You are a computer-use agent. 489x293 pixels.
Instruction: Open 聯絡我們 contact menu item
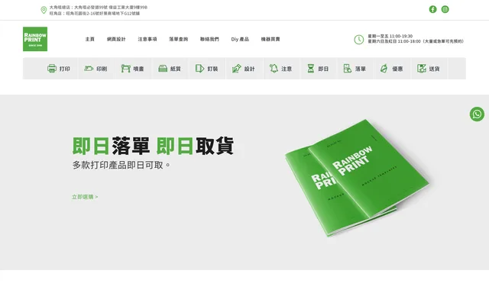[x=209, y=39]
